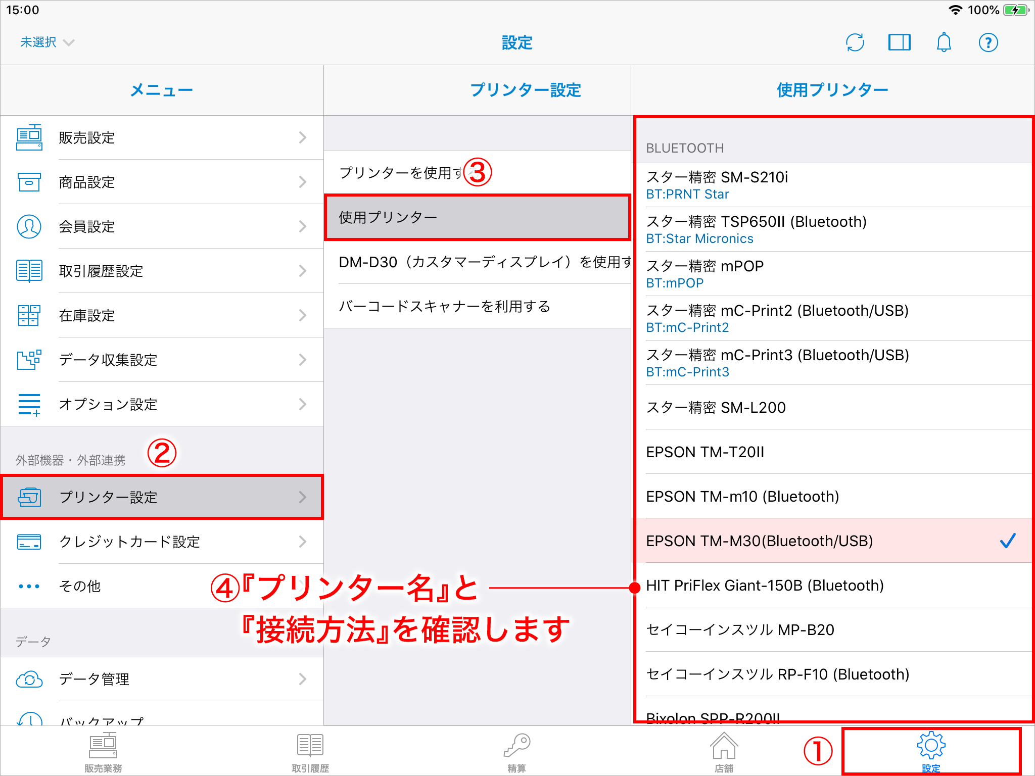The image size is (1035, 776).
Task: Click the その他 three-dots icon
Action: click(x=29, y=586)
